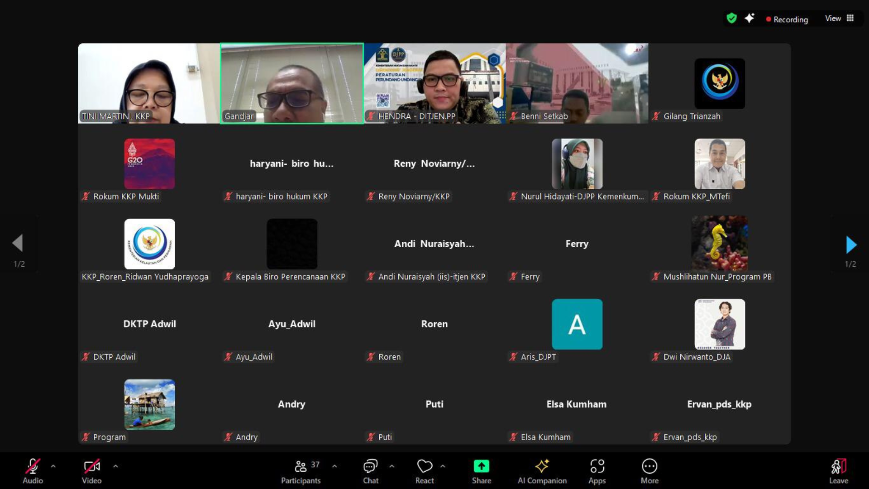
Task: Click the Ayu_Adwil center name text
Action: [x=292, y=324]
